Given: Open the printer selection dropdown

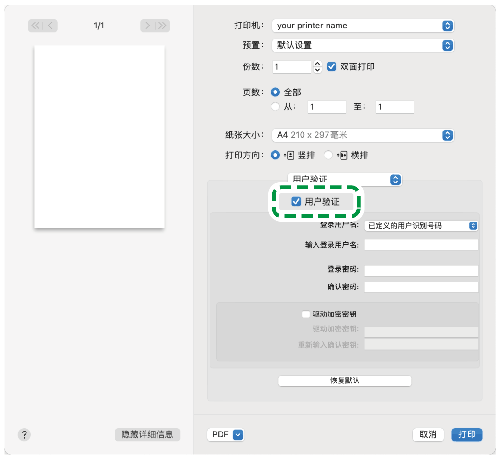Looking at the screenshot, I should [x=362, y=26].
